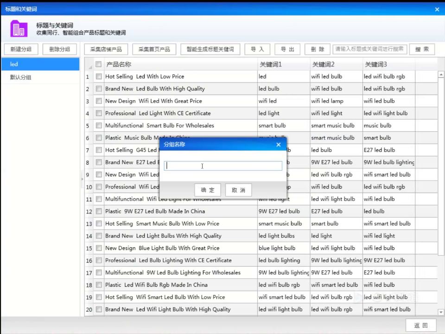
Task: Close the 标题和关键词 window
Action: point(437,9)
